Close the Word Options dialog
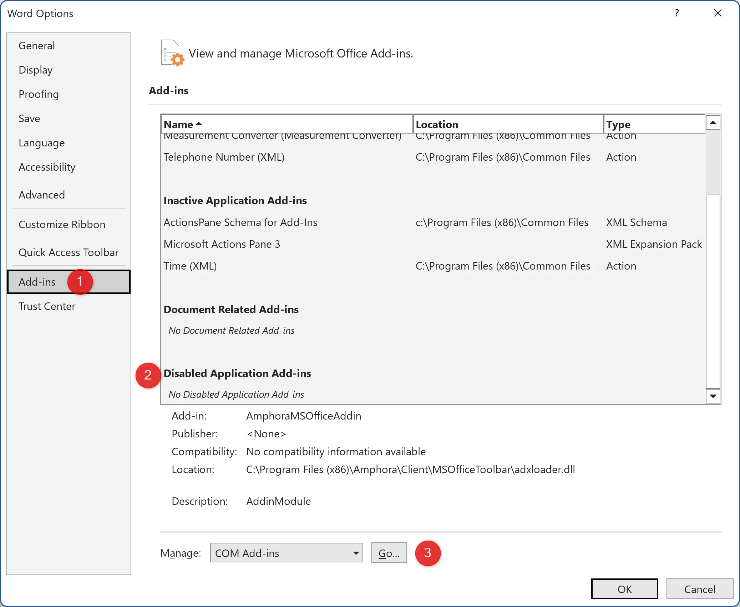Screen dimensions: 740x607 [x=718, y=13]
